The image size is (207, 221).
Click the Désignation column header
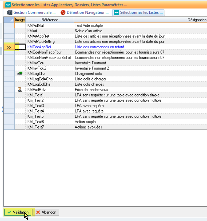pyautogui.click(x=197, y=20)
